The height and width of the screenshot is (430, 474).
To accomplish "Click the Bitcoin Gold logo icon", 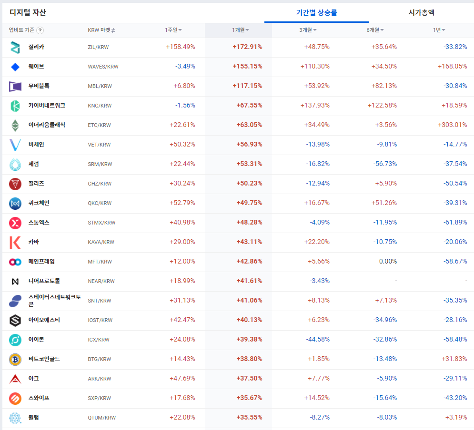I will (15, 360).
